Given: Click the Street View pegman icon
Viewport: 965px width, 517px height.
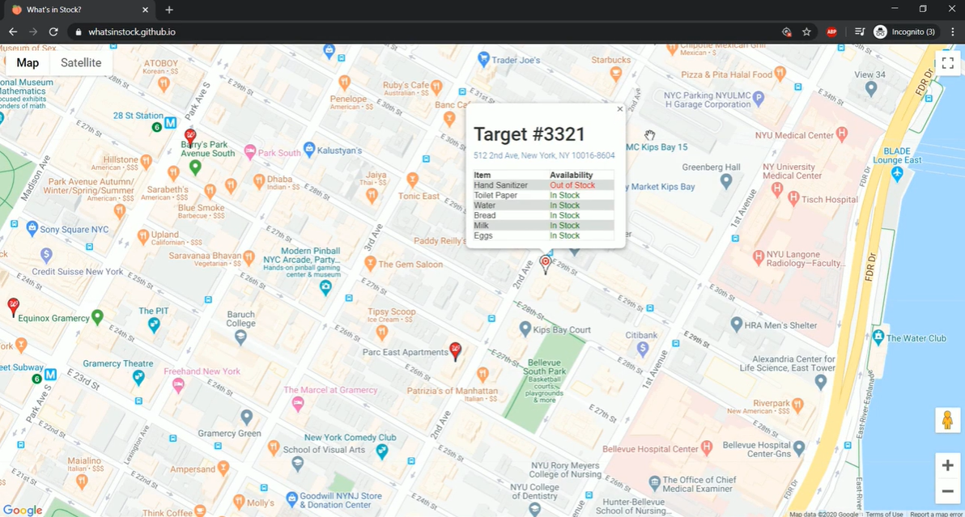Looking at the screenshot, I should [x=948, y=421].
